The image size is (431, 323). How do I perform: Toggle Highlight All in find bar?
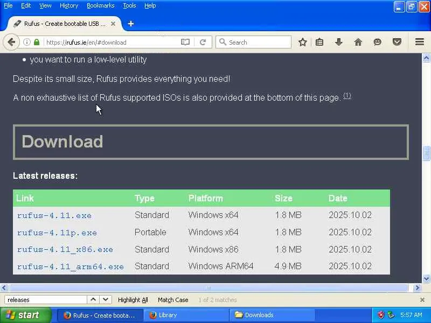click(133, 300)
